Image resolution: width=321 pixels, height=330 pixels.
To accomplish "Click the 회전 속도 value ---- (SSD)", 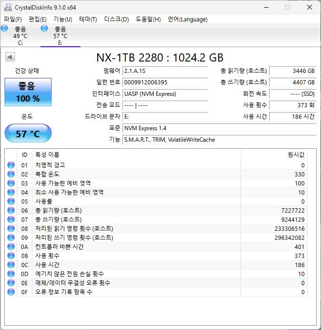I will pos(292,93).
